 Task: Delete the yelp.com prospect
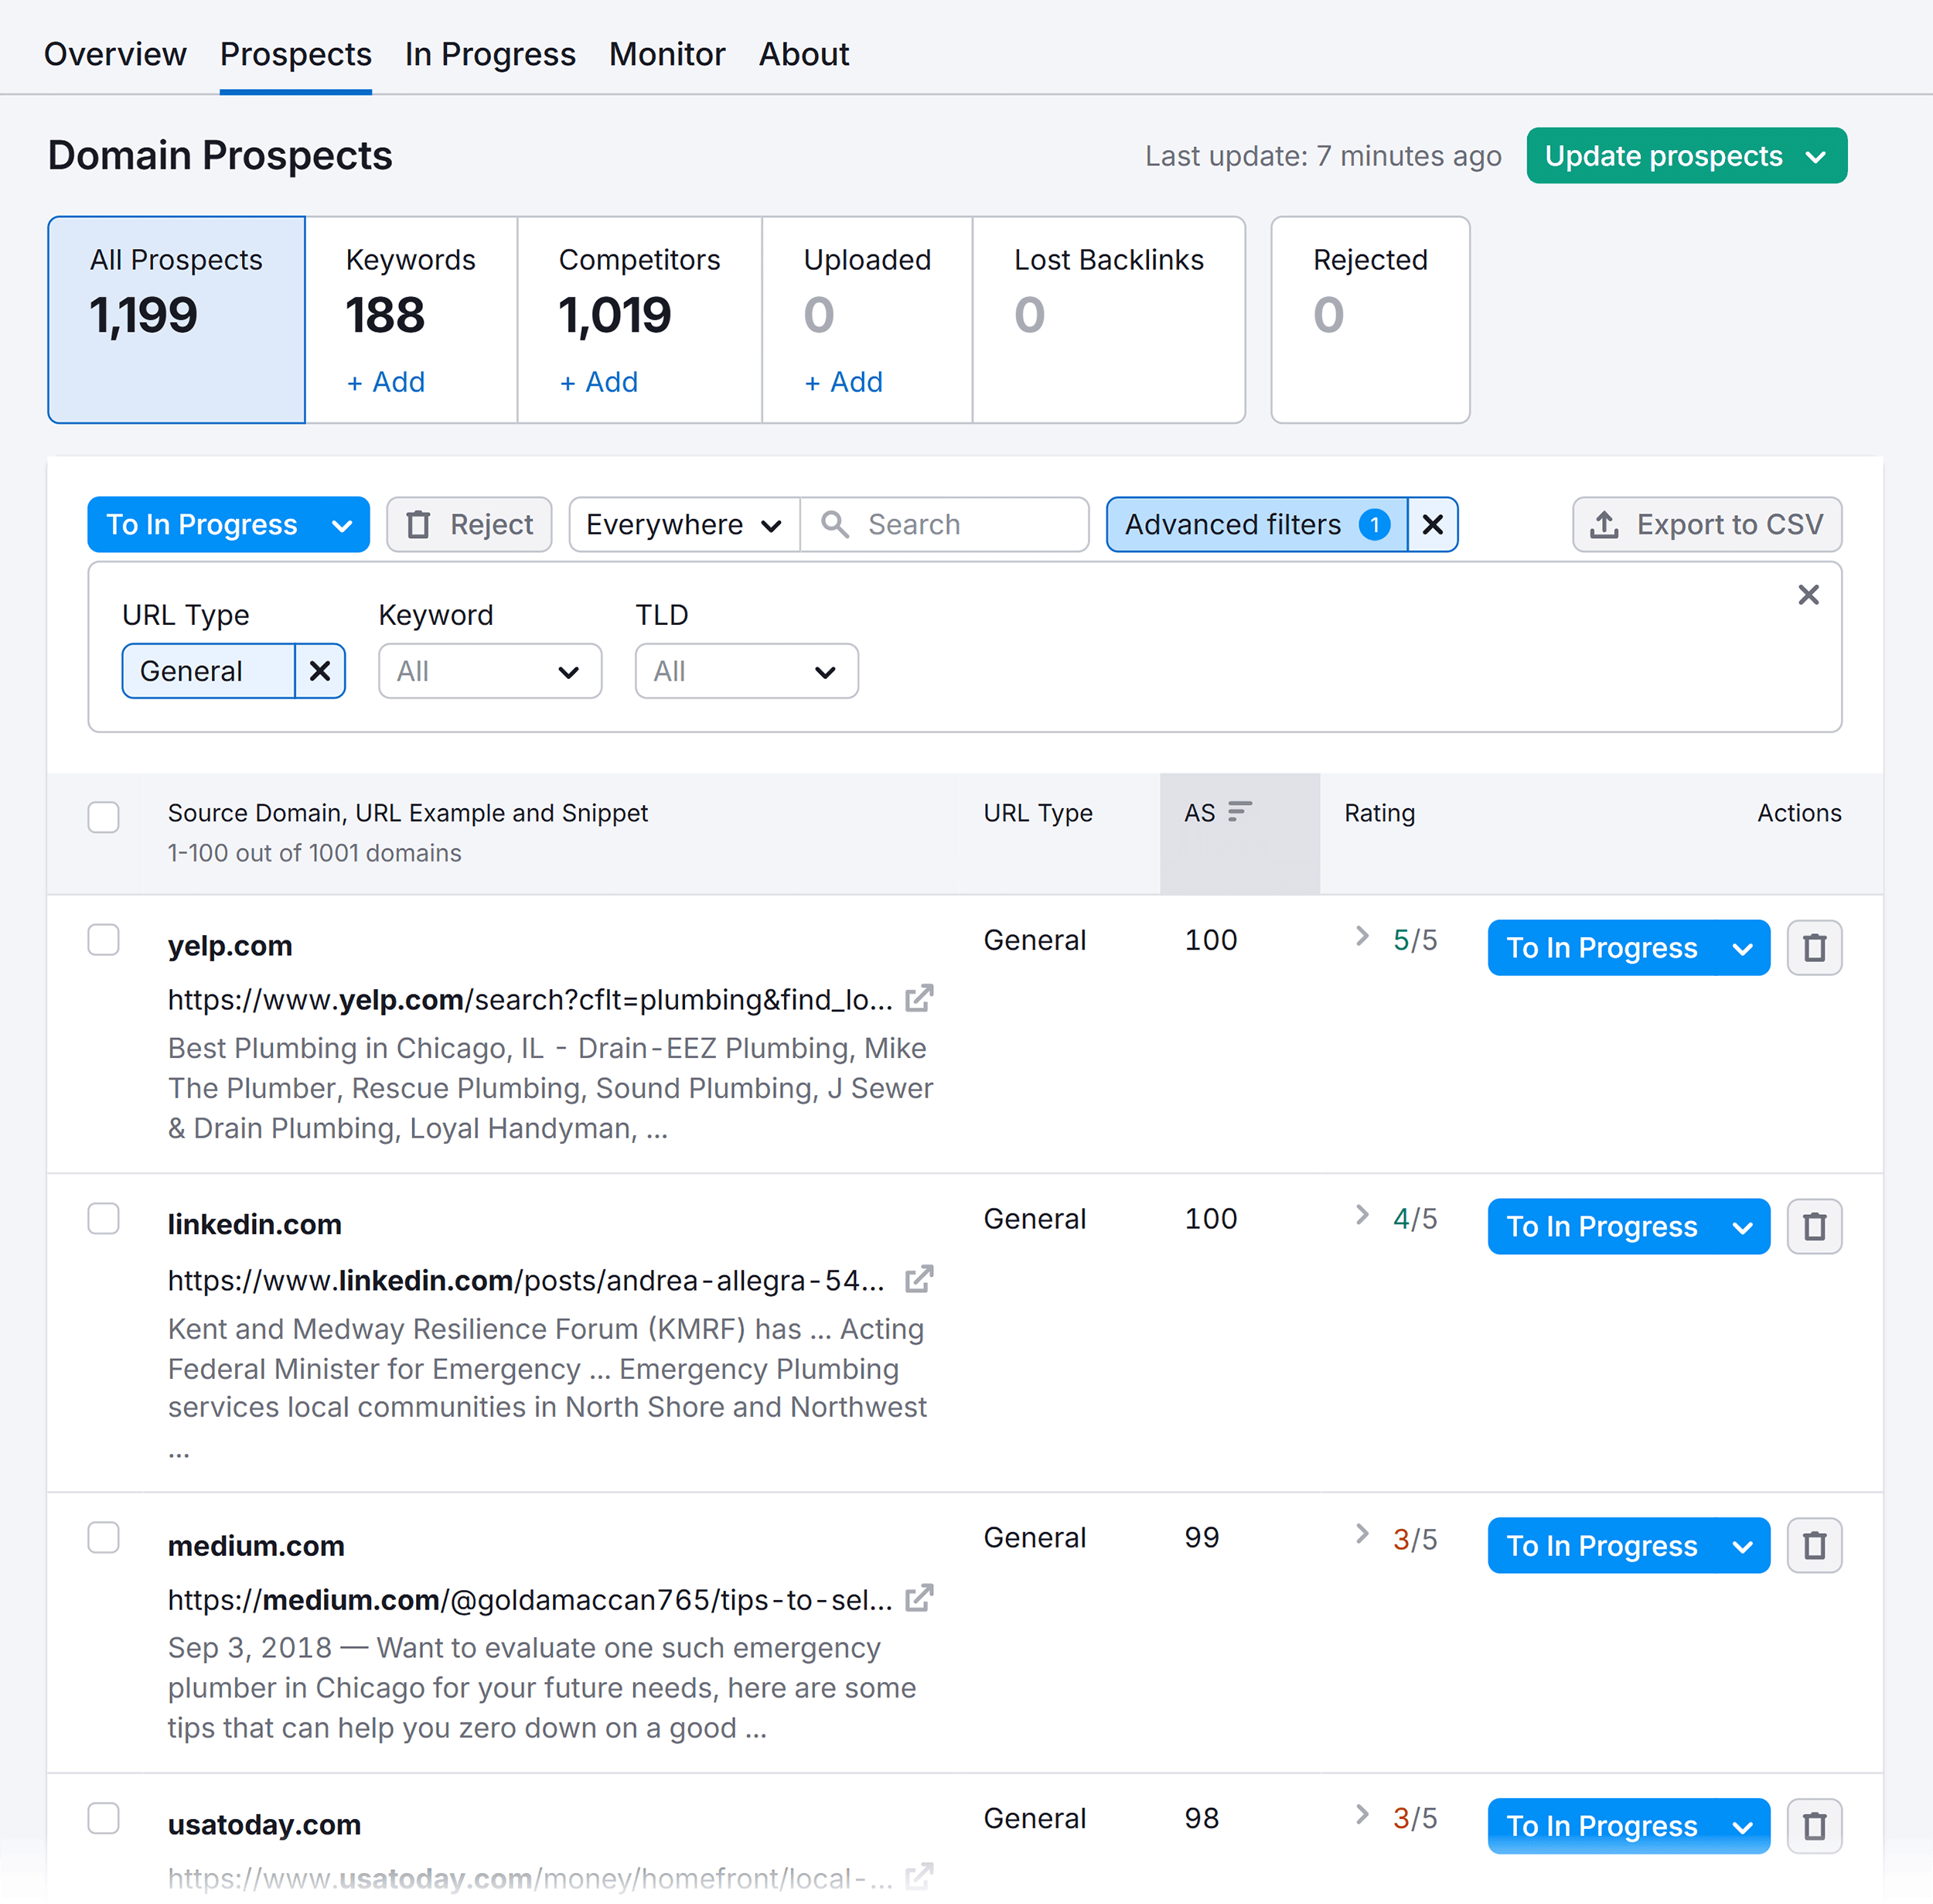[1815, 947]
